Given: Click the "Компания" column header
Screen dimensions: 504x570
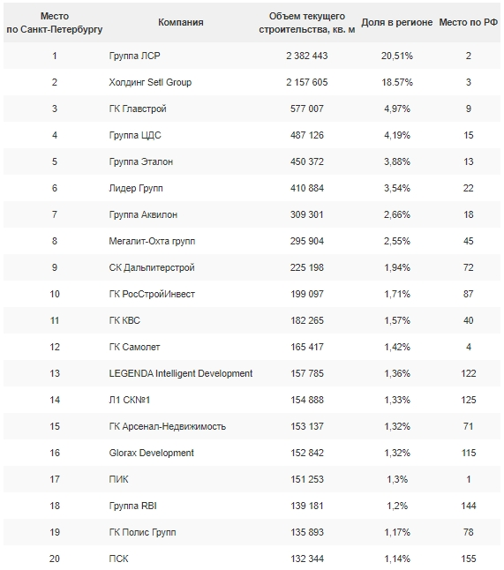Looking at the screenshot, I should click(x=181, y=23).
